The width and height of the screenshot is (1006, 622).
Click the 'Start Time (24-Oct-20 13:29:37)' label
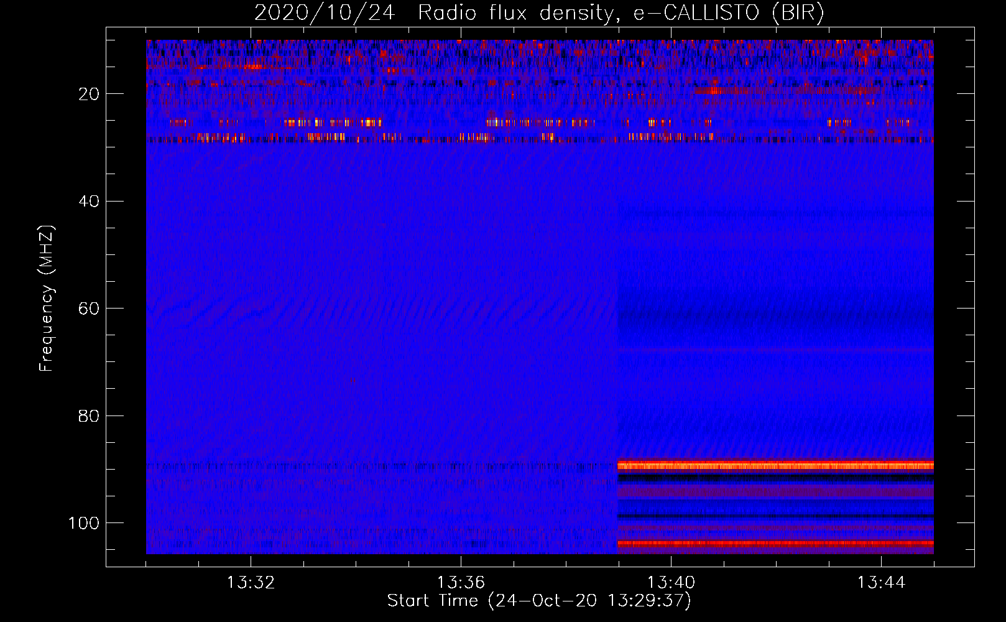(539, 601)
